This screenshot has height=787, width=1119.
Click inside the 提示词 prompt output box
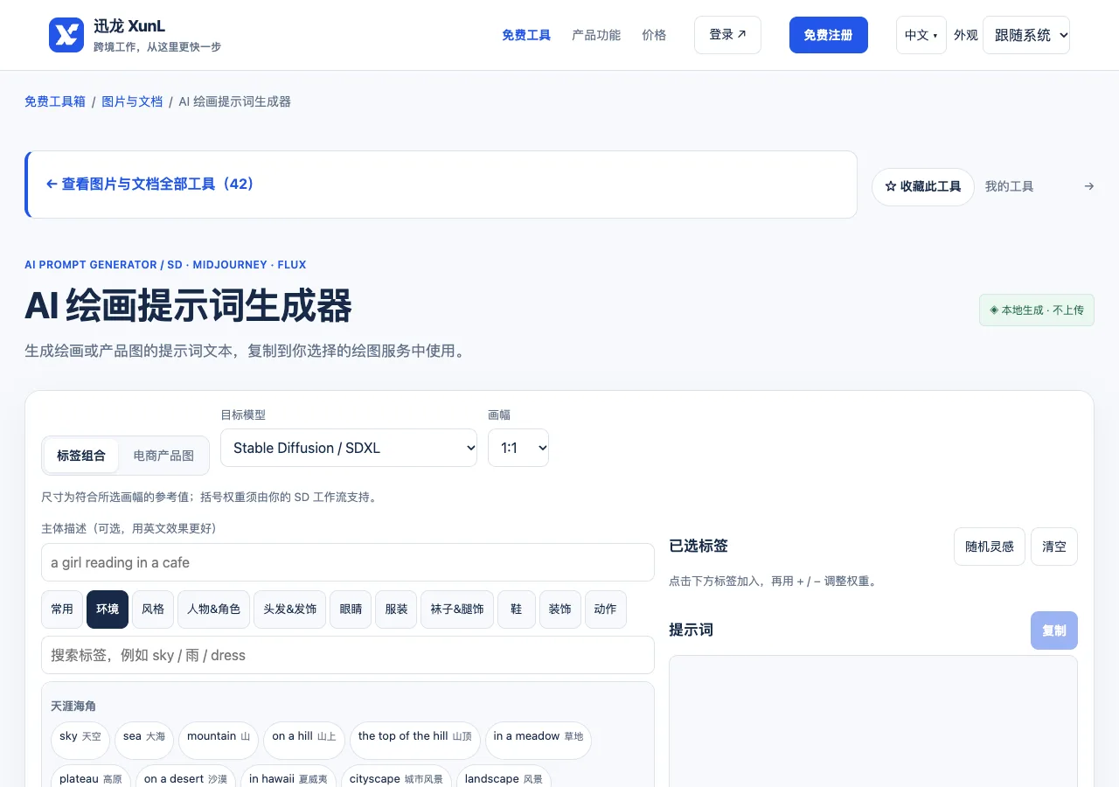pos(873,721)
